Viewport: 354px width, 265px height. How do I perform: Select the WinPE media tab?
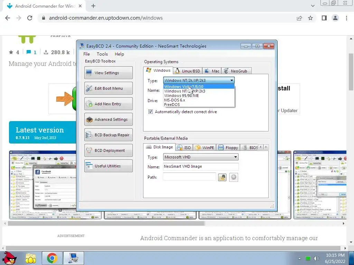click(x=205, y=148)
